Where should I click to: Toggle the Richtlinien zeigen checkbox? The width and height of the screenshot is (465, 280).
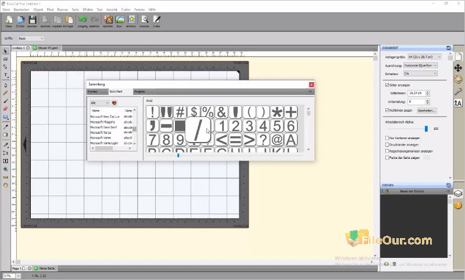pyautogui.click(x=387, y=110)
